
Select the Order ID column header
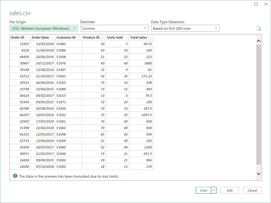(20, 38)
